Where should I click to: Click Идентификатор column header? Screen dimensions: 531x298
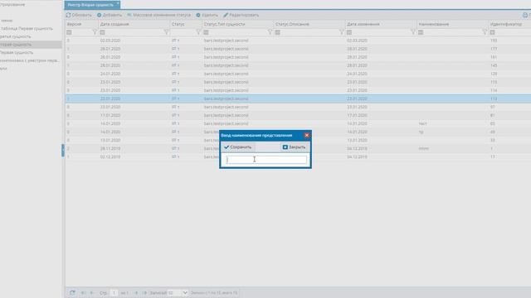pyautogui.click(x=506, y=24)
